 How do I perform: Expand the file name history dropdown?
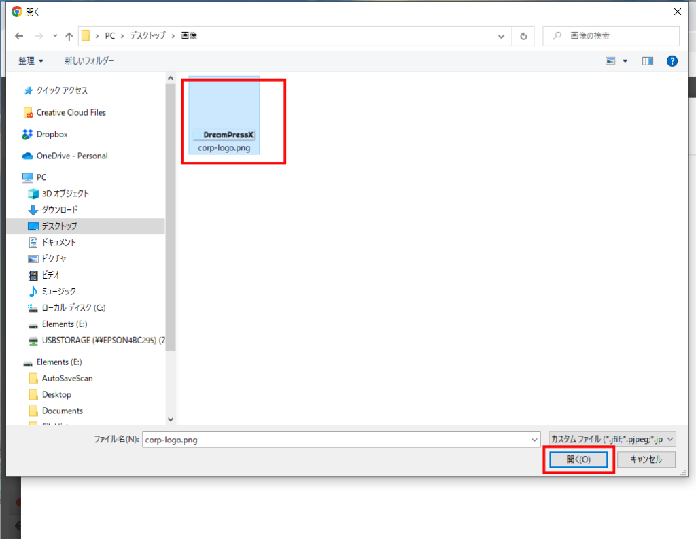point(534,440)
